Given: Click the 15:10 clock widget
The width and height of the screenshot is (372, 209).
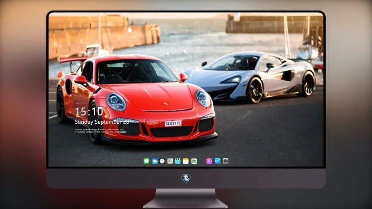Looking at the screenshot, I should pyautogui.click(x=89, y=111).
